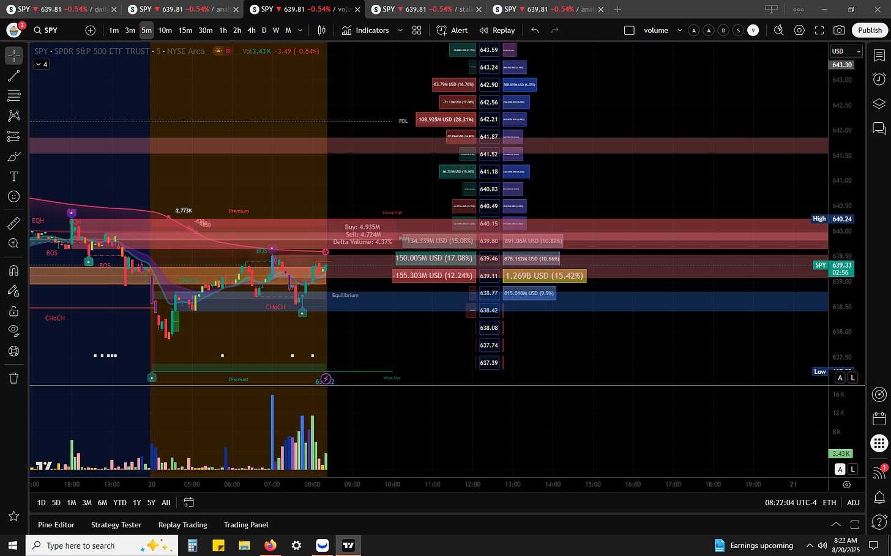Toggle ADJ adjusted data setting
Viewport: 891px width, 556px height.
click(853, 502)
